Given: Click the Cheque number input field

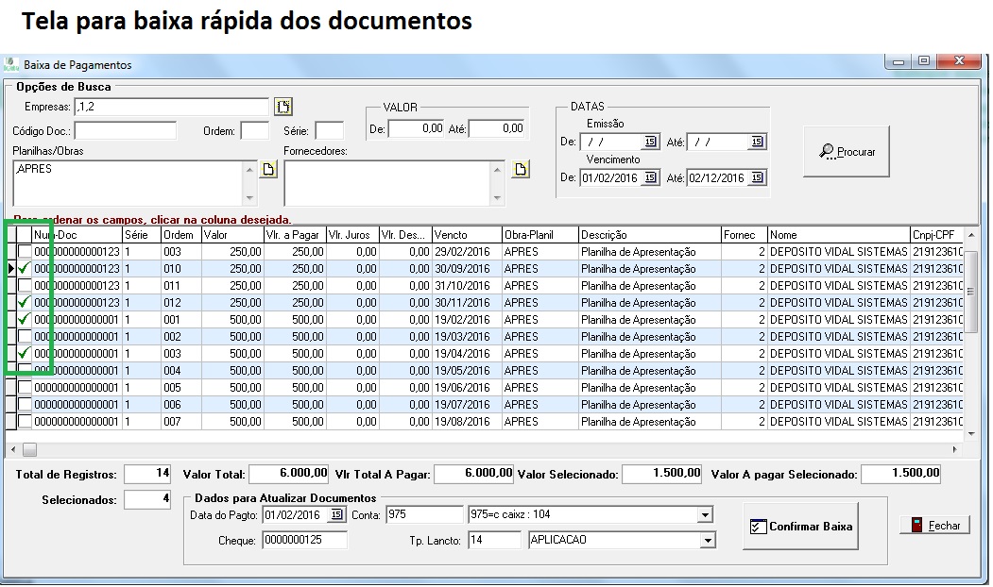Looking at the screenshot, I should pos(304,541).
